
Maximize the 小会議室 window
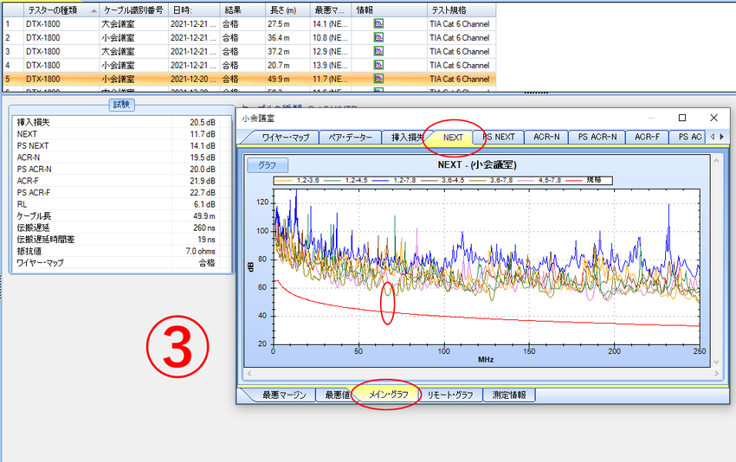tap(682, 118)
